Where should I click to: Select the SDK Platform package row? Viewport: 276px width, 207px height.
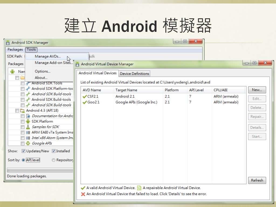tap(41, 122)
